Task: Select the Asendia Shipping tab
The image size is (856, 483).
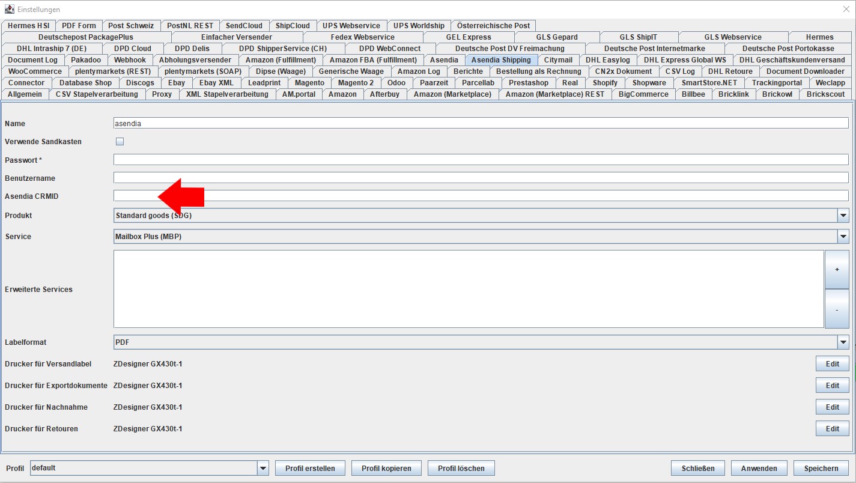Action: [x=501, y=60]
